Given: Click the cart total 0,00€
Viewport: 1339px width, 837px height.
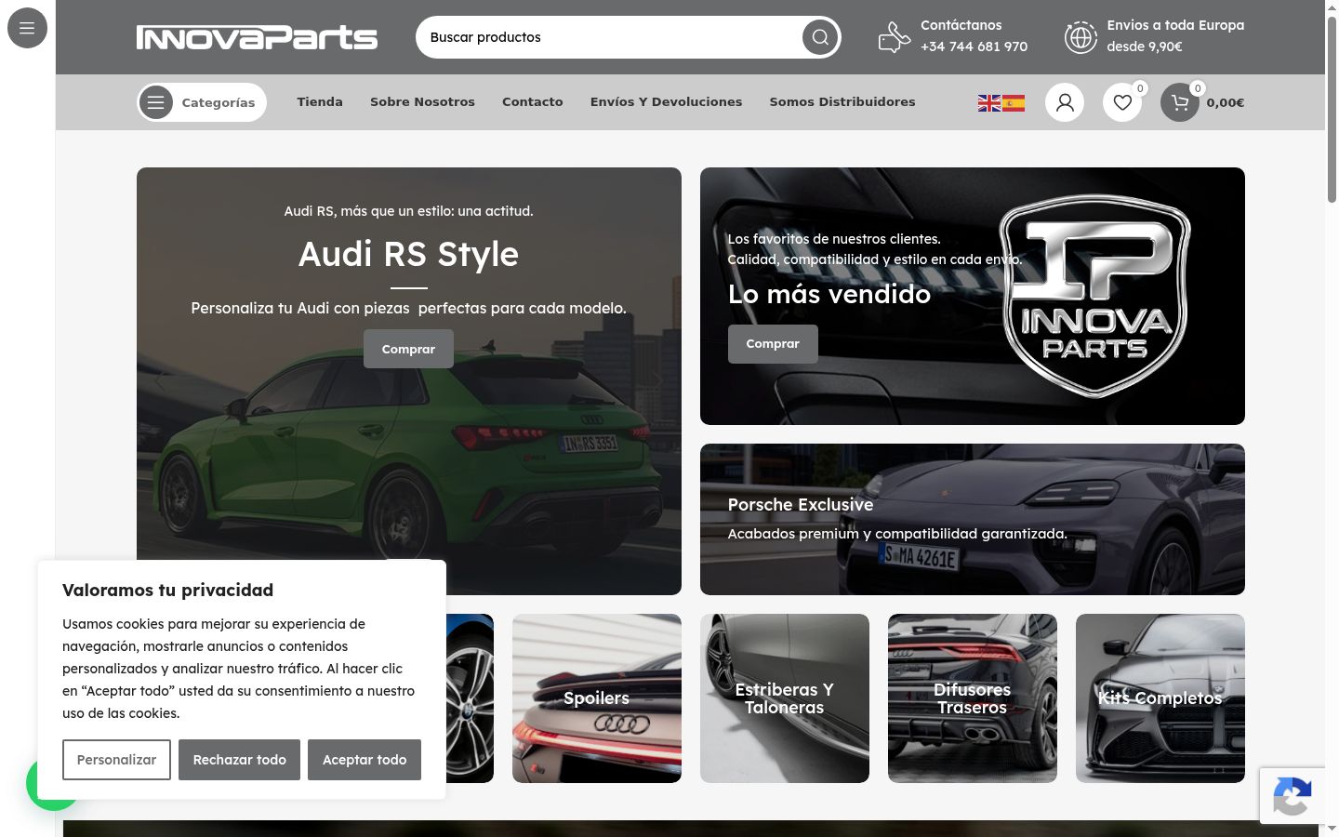Looking at the screenshot, I should [x=1226, y=102].
